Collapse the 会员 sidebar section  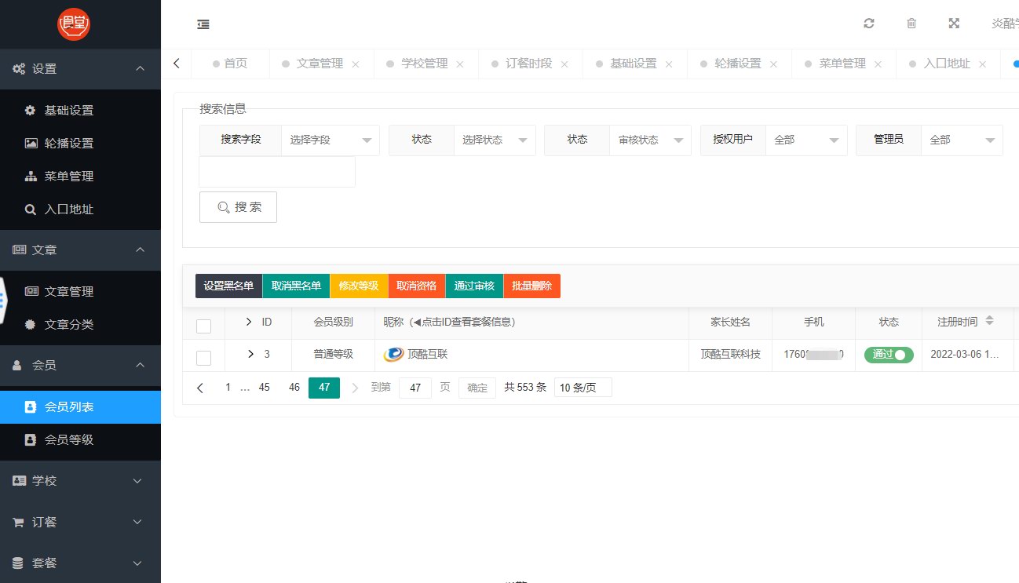(x=80, y=365)
